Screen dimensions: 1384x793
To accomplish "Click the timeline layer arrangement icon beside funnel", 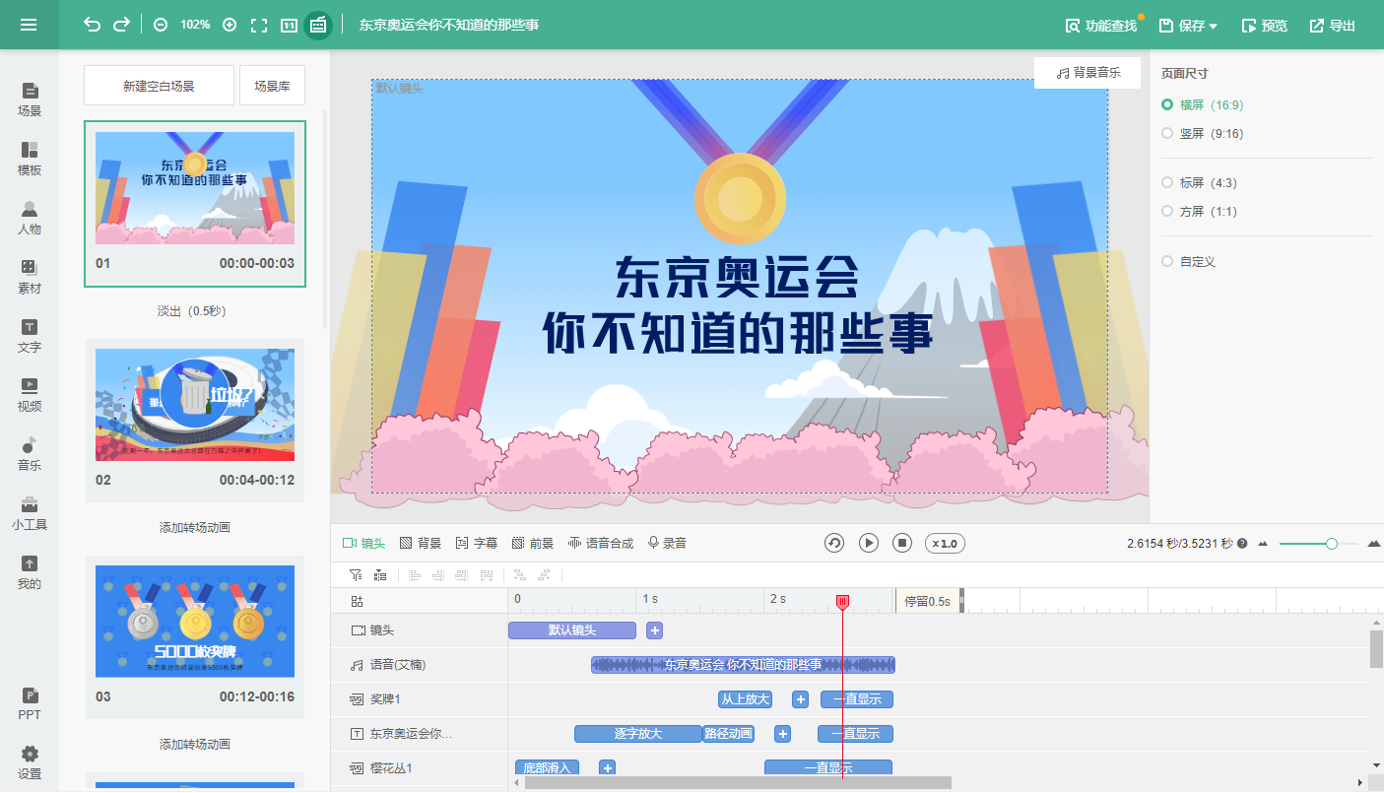I will tap(380, 574).
